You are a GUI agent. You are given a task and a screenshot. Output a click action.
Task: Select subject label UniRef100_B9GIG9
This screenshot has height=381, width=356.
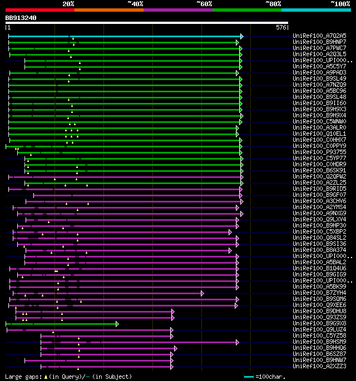319,274
